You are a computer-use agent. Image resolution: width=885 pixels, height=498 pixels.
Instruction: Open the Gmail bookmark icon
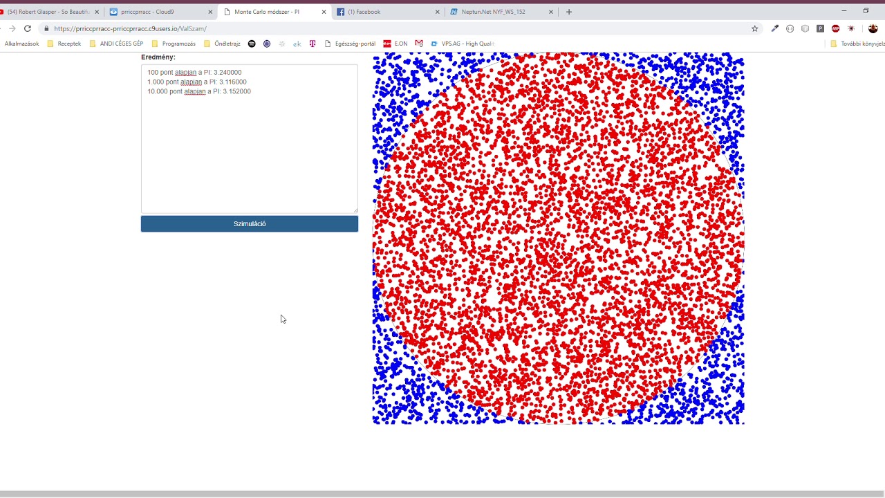tap(419, 44)
